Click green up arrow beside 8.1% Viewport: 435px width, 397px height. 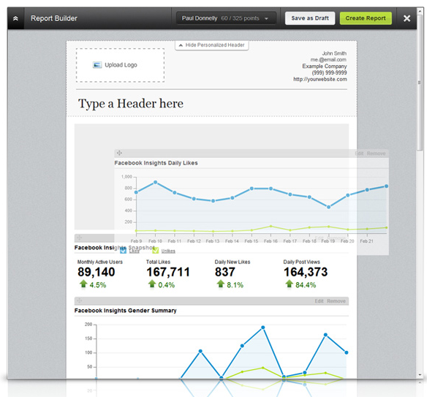(221, 284)
